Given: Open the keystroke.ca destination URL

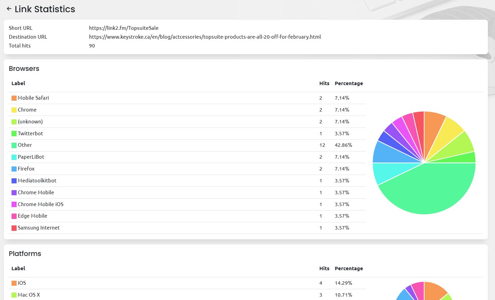Looking at the screenshot, I should coord(205,37).
